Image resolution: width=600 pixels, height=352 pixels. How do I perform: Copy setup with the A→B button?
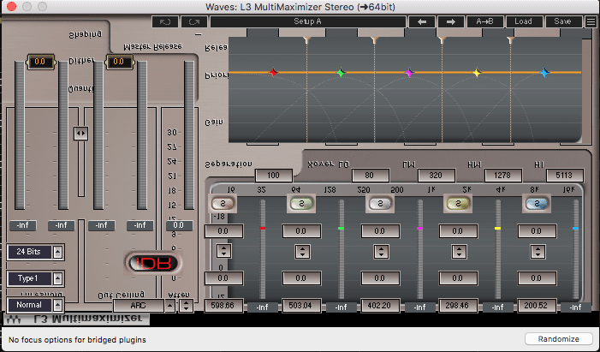[484, 21]
